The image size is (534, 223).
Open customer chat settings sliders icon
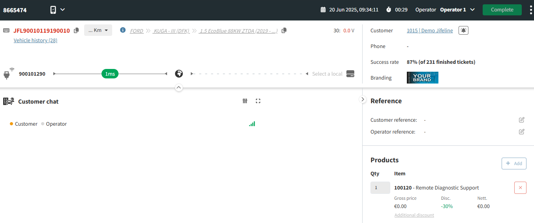pyautogui.click(x=245, y=101)
